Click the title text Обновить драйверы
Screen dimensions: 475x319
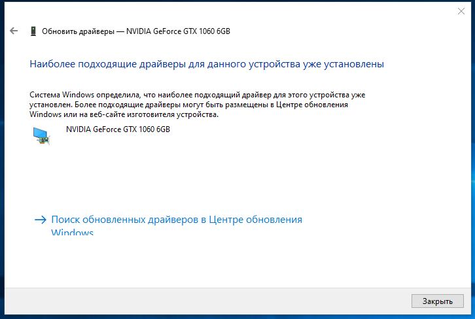(x=78, y=31)
